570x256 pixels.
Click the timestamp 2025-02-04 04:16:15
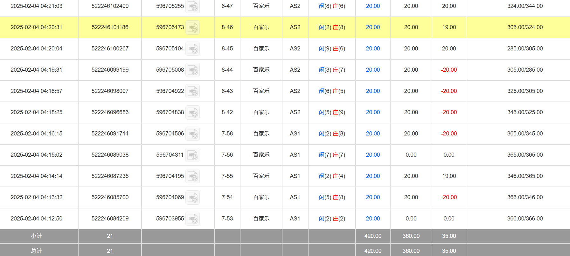click(37, 134)
